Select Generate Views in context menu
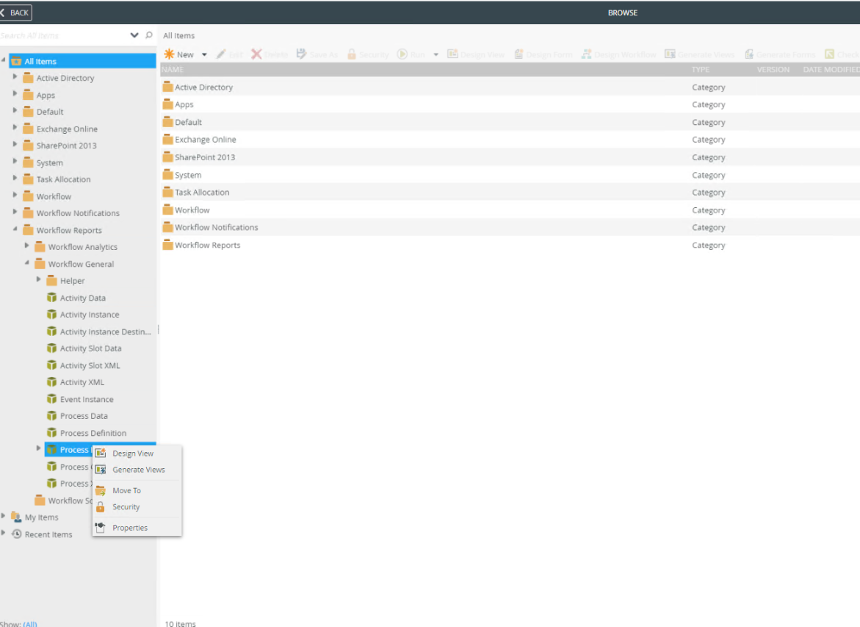This screenshot has width=860, height=627. pos(137,470)
